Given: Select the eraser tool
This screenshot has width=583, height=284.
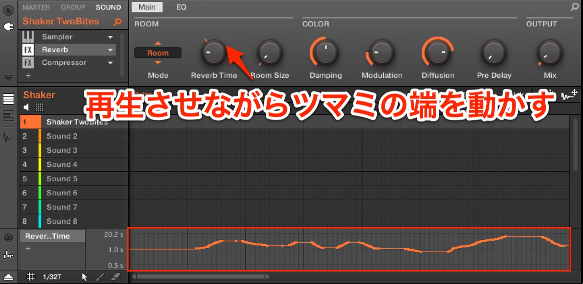Looking at the screenshot, I should pyautogui.click(x=116, y=277).
